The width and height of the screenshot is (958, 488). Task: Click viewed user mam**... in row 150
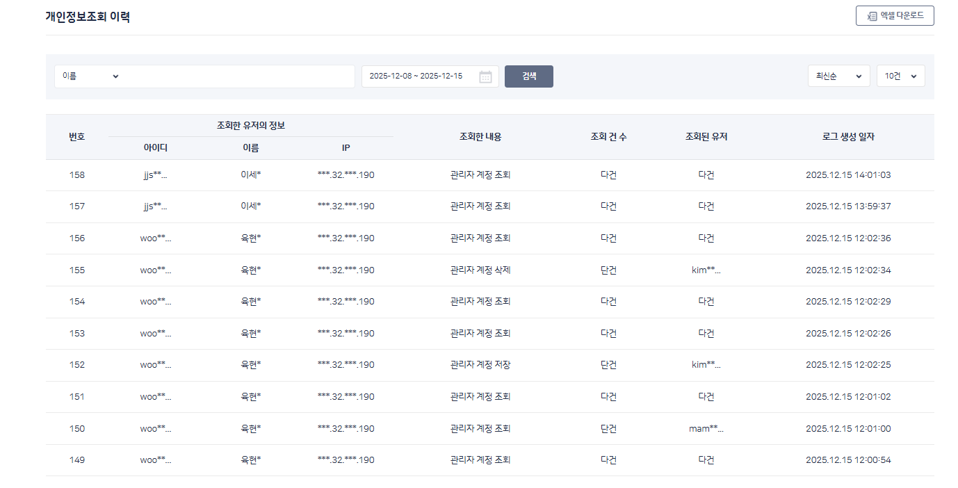[x=706, y=429]
